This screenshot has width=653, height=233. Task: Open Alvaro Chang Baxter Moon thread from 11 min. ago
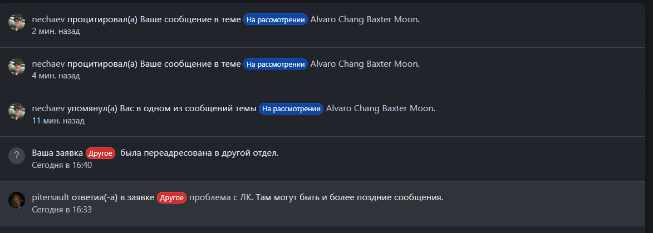coord(380,108)
